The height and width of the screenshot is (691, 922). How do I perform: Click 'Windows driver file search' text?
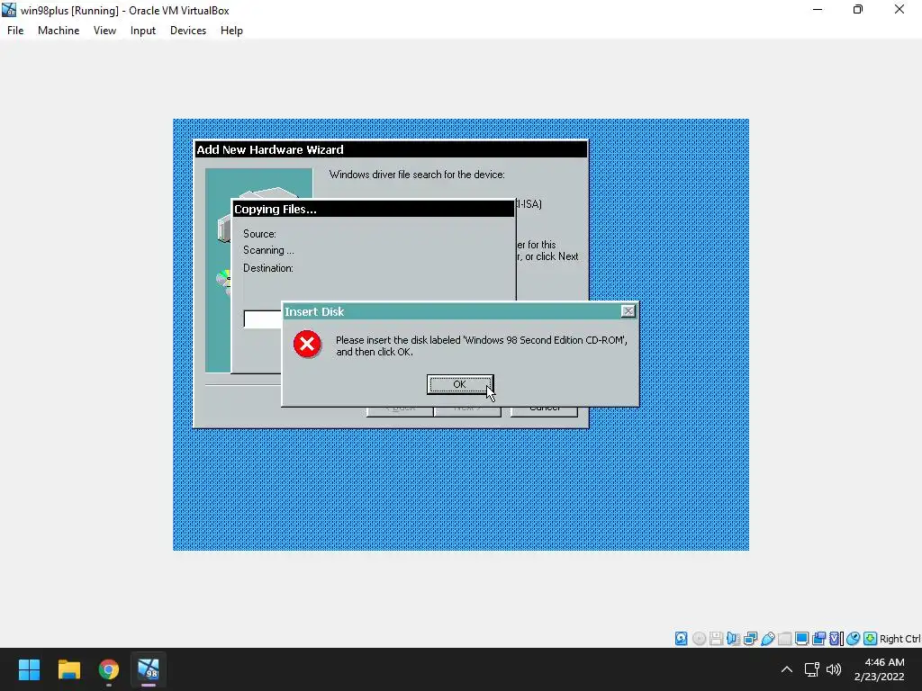tap(417, 175)
